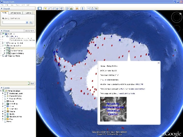Viewport: 183px width, 137px height.
Task: Click the navigation compass ring
Action: pyautogui.click(x=176, y=17)
